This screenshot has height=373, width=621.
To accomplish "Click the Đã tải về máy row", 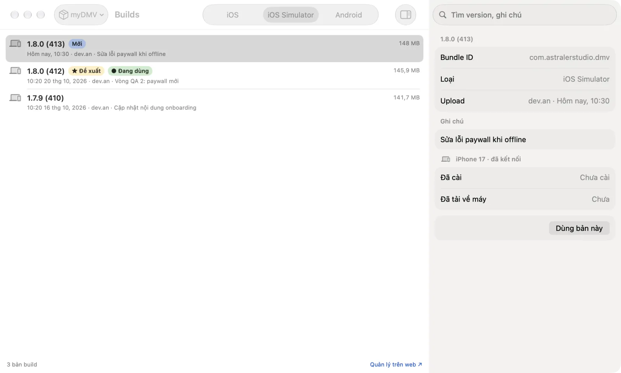I will tap(525, 199).
